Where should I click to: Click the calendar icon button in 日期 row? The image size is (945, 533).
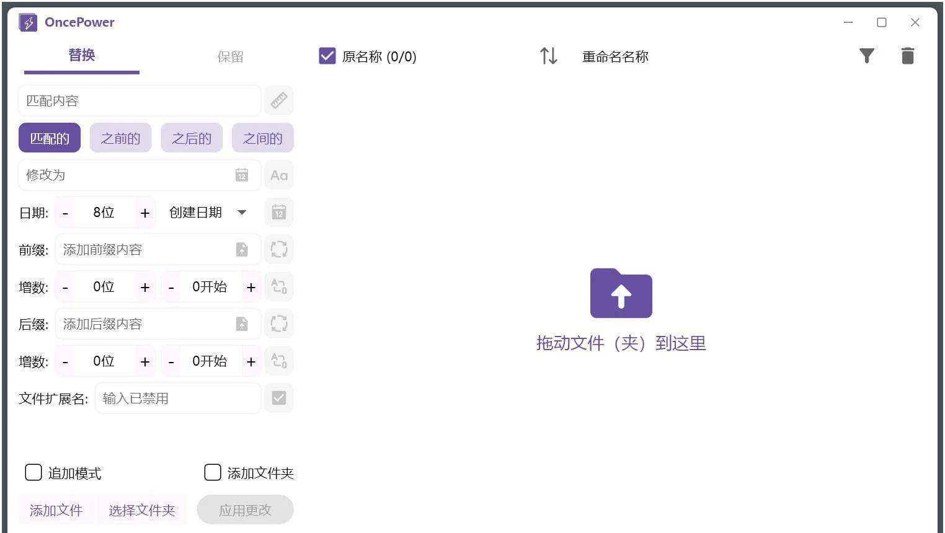coord(279,213)
